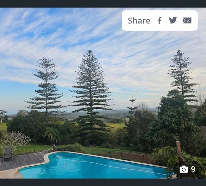Click the dark bottom bar below the photo
The image size is (206, 186).
point(103,182)
